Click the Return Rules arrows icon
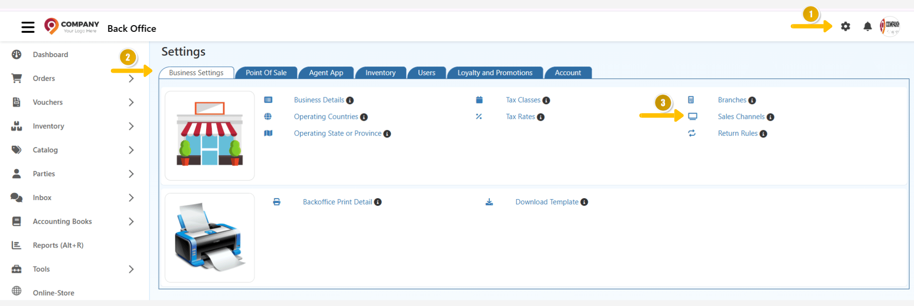The width and height of the screenshot is (914, 306). tap(692, 133)
